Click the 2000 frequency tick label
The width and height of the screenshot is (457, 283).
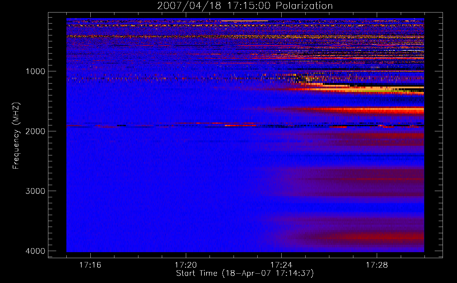pos(35,131)
